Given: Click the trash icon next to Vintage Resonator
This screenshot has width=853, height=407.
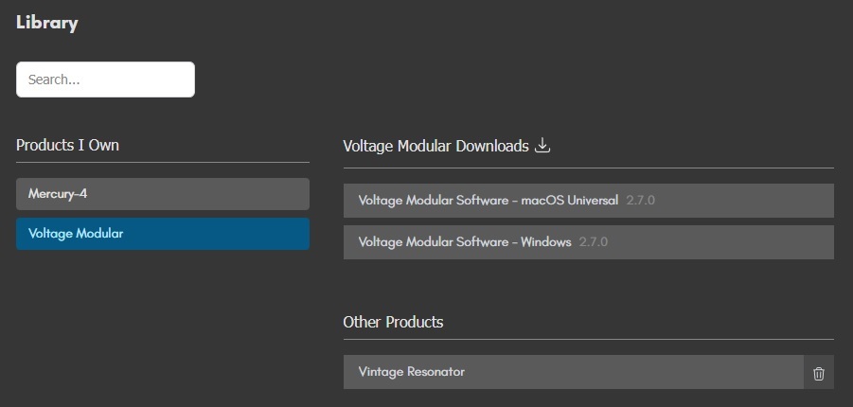Looking at the screenshot, I should 819,373.
